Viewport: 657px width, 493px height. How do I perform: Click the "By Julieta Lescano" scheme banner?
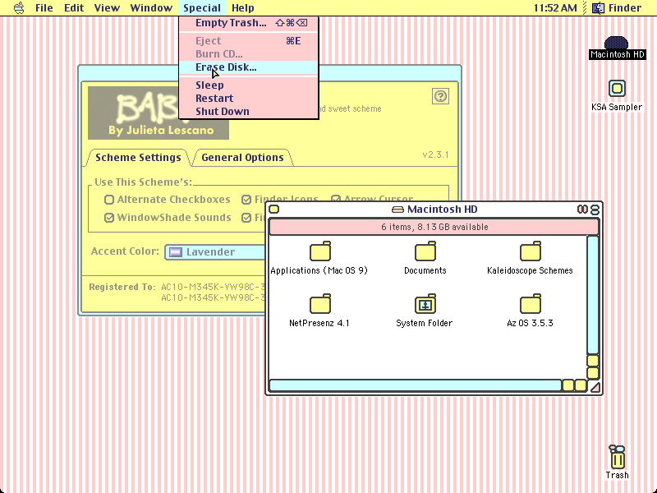(159, 113)
